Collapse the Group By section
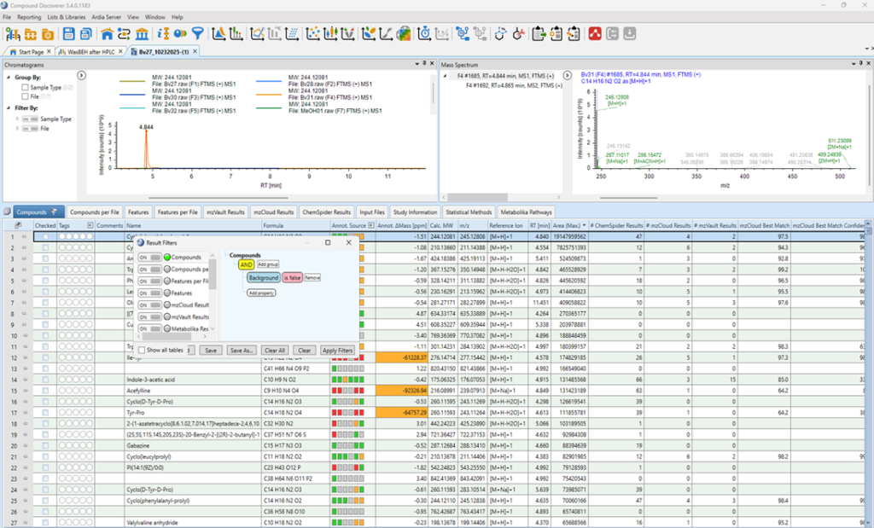Image resolution: width=874 pixels, height=528 pixels. point(8,77)
